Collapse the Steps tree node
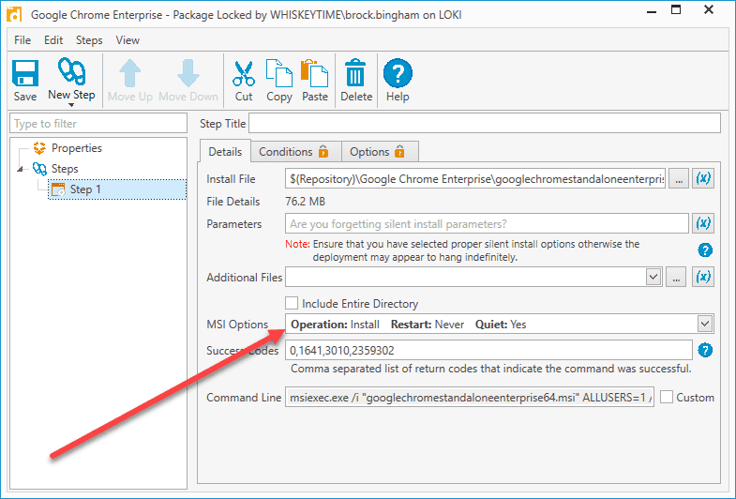This screenshot has width=736, height=499. click(x=21, y=169)
